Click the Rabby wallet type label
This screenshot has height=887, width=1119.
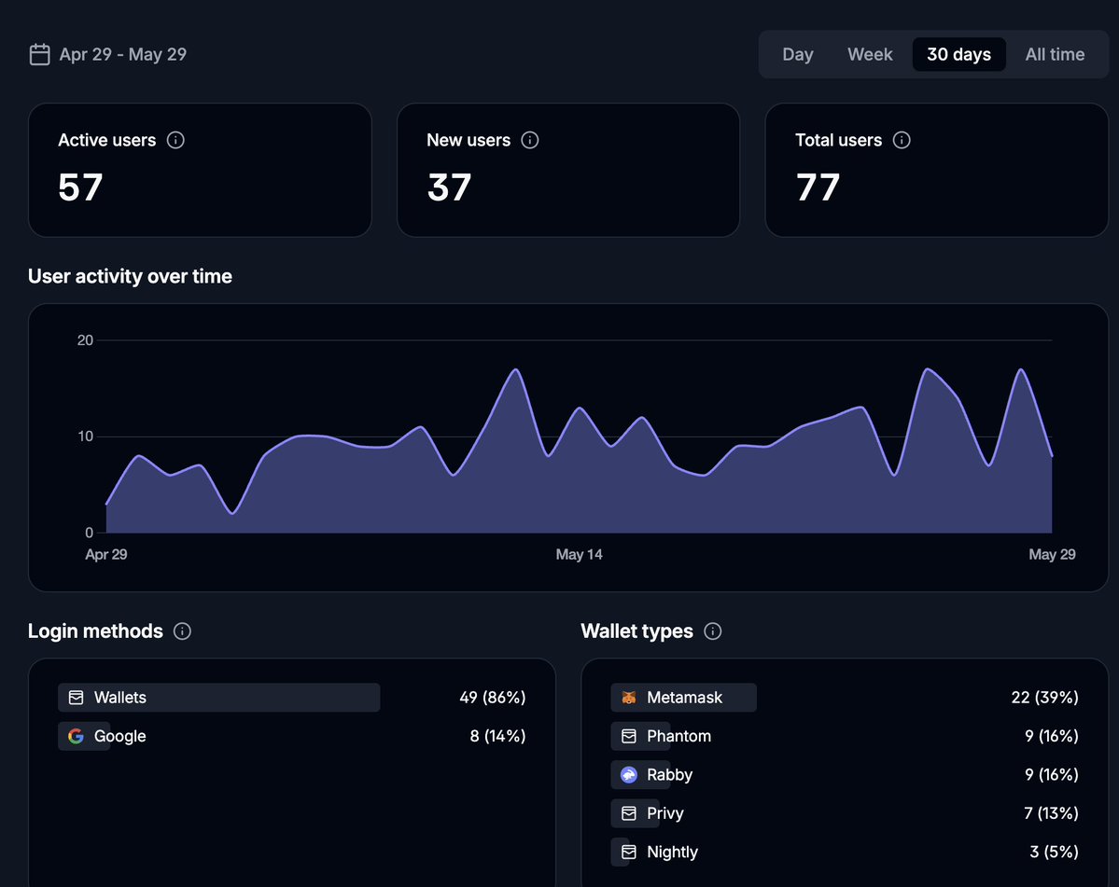[x=669, y=774]
